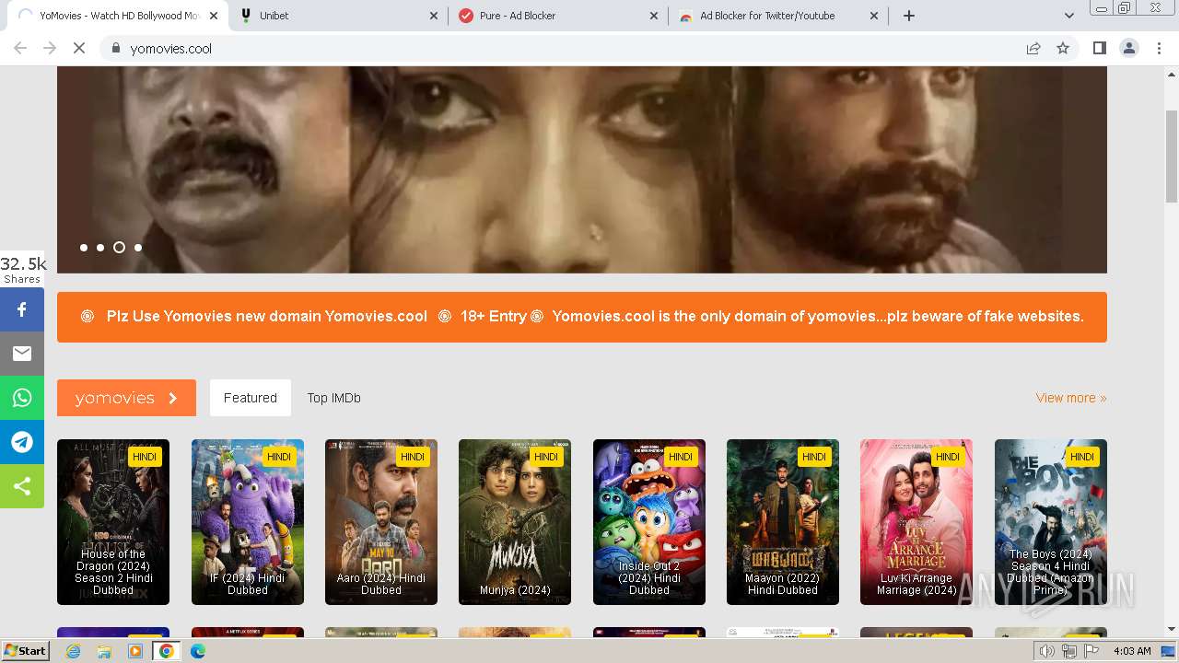Open network status tray icon
Viewport: 1179px width, 663px height.
coord(1069,651)
